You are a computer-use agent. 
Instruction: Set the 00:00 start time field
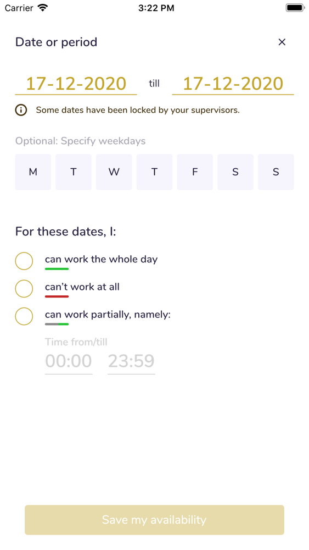(x=69, y=362)
